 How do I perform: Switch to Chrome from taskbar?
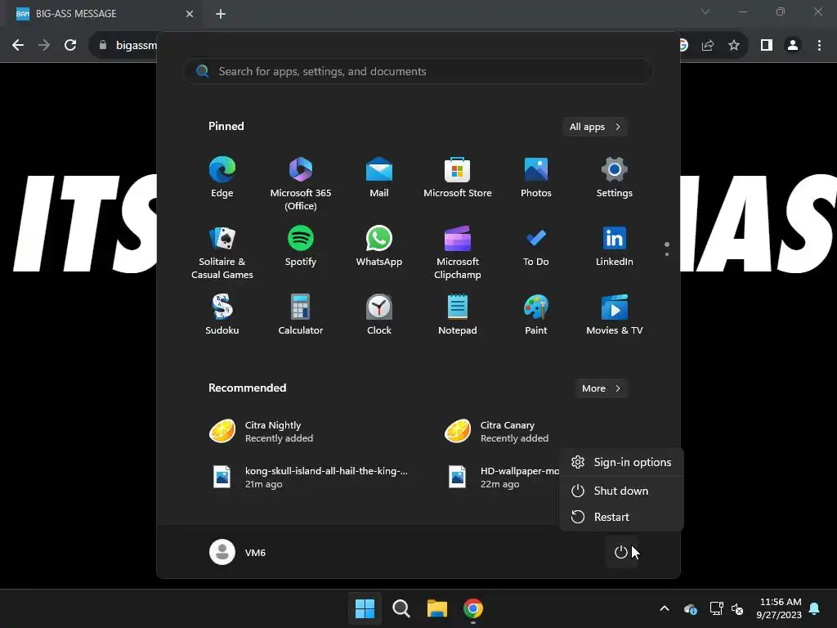473,608
